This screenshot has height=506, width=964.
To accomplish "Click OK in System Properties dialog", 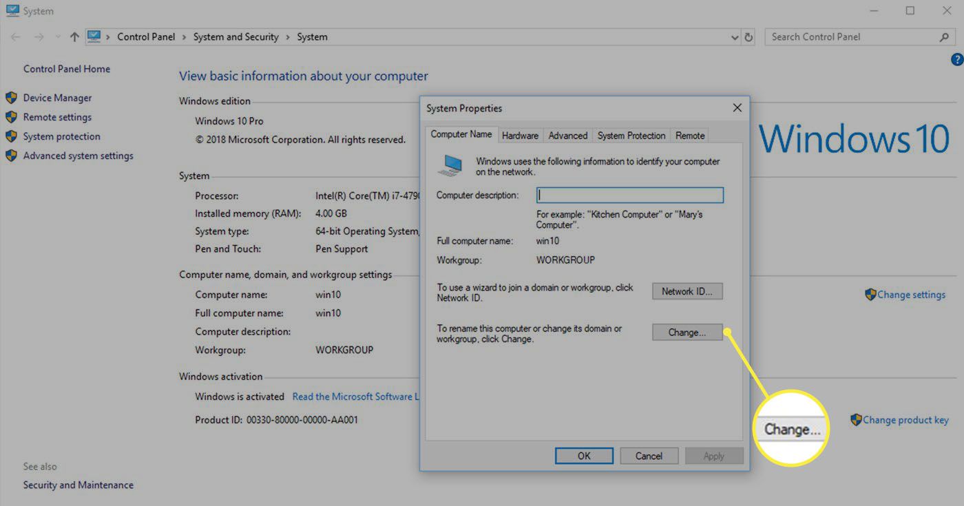I will pyautogui.click(x=584, y=456).
